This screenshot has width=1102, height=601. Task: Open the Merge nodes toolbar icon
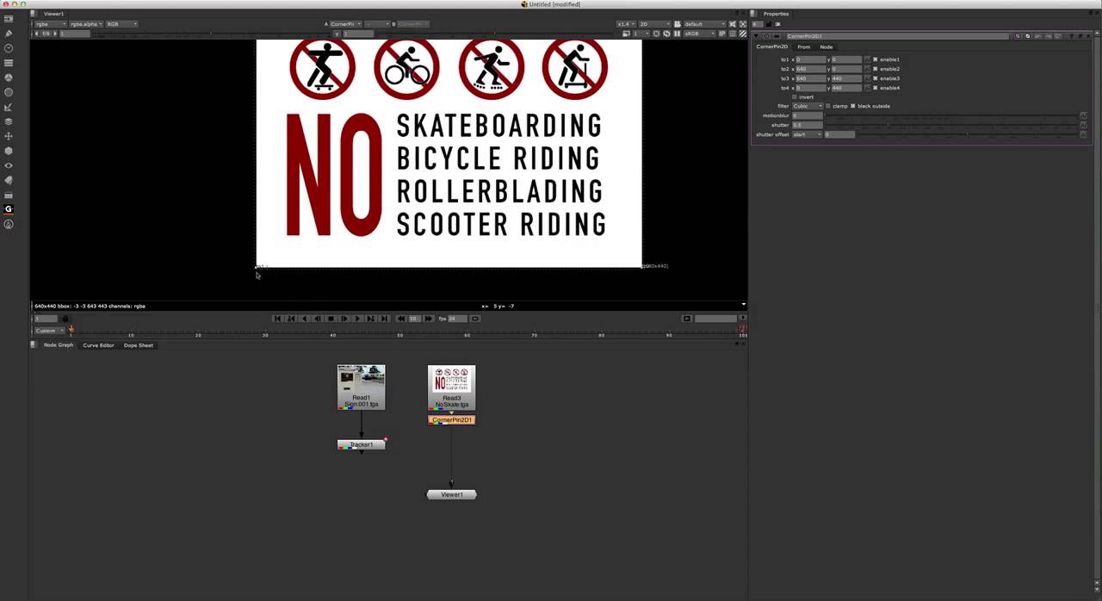[9, 121]
